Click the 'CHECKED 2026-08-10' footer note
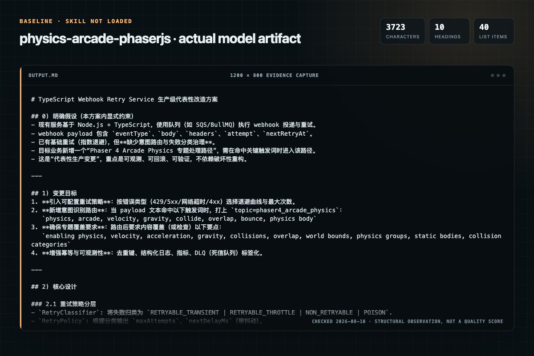Viewport: 534px width, 356px height. point(407,321)
